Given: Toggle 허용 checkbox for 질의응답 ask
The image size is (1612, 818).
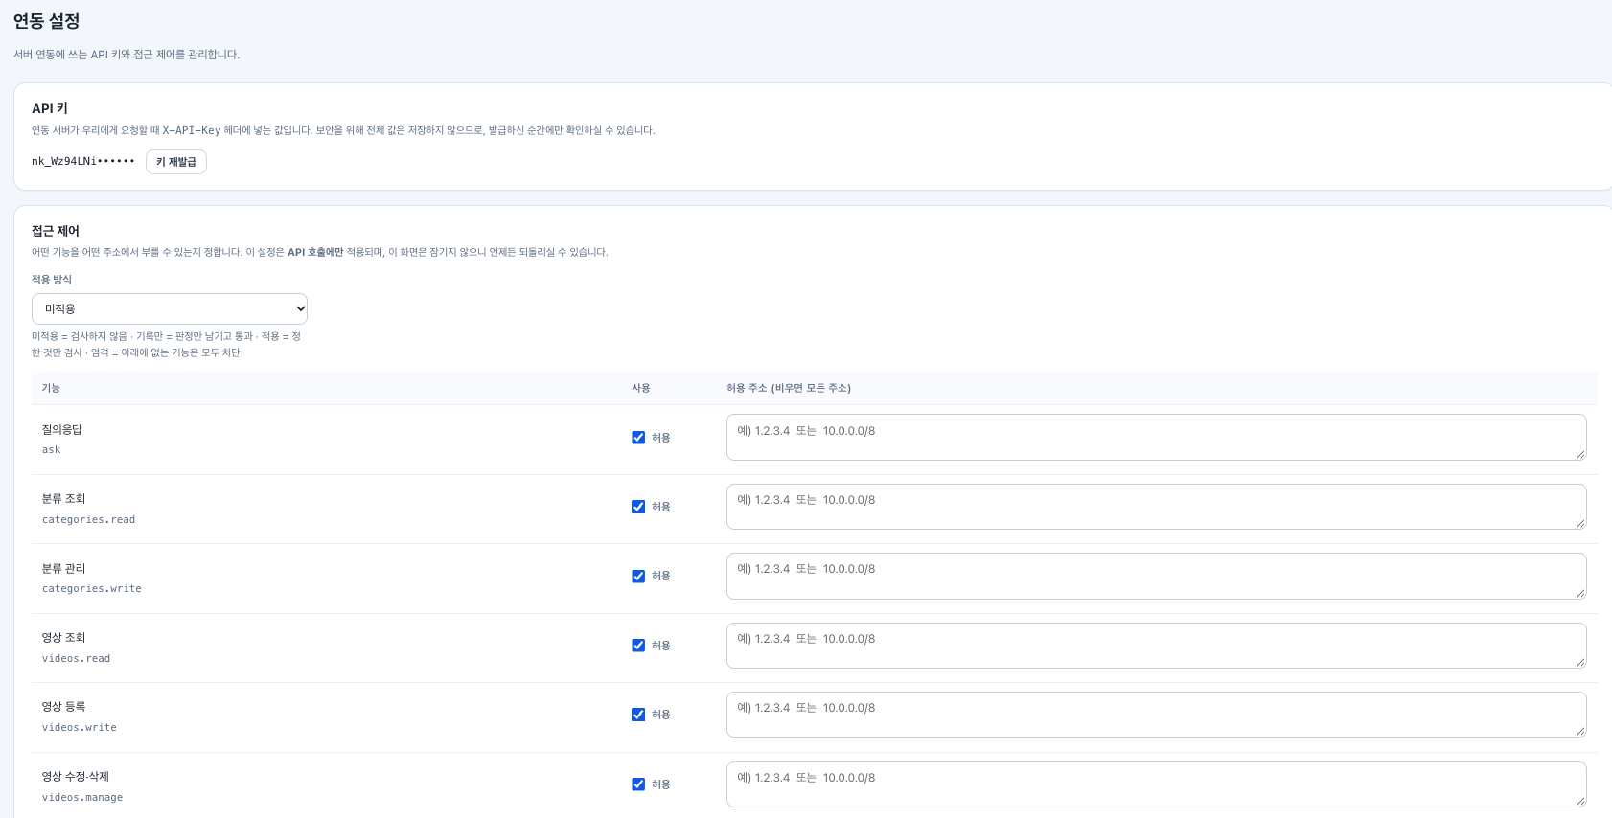Looking at the screenshot, I should 638,438.
